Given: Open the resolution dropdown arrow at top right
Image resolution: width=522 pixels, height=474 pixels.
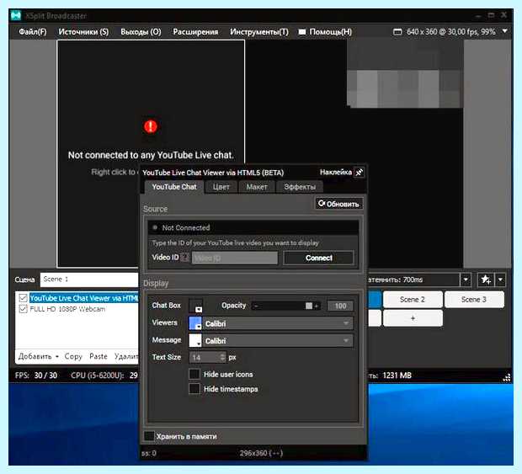Looking at the screenshot, I should (504, 31).
